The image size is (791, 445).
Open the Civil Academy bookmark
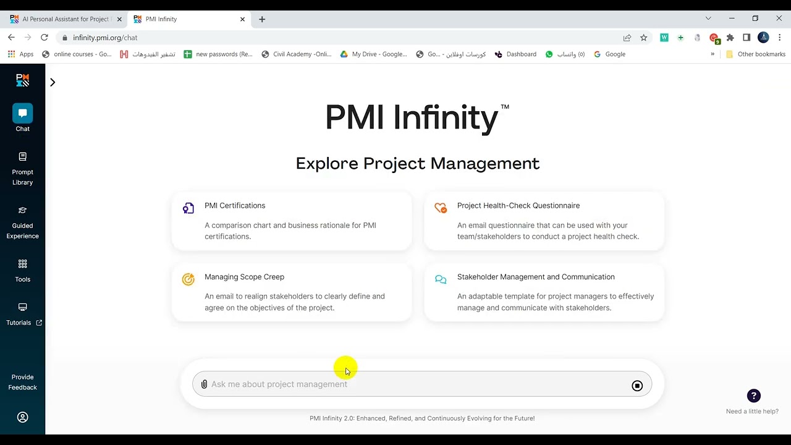297,54
